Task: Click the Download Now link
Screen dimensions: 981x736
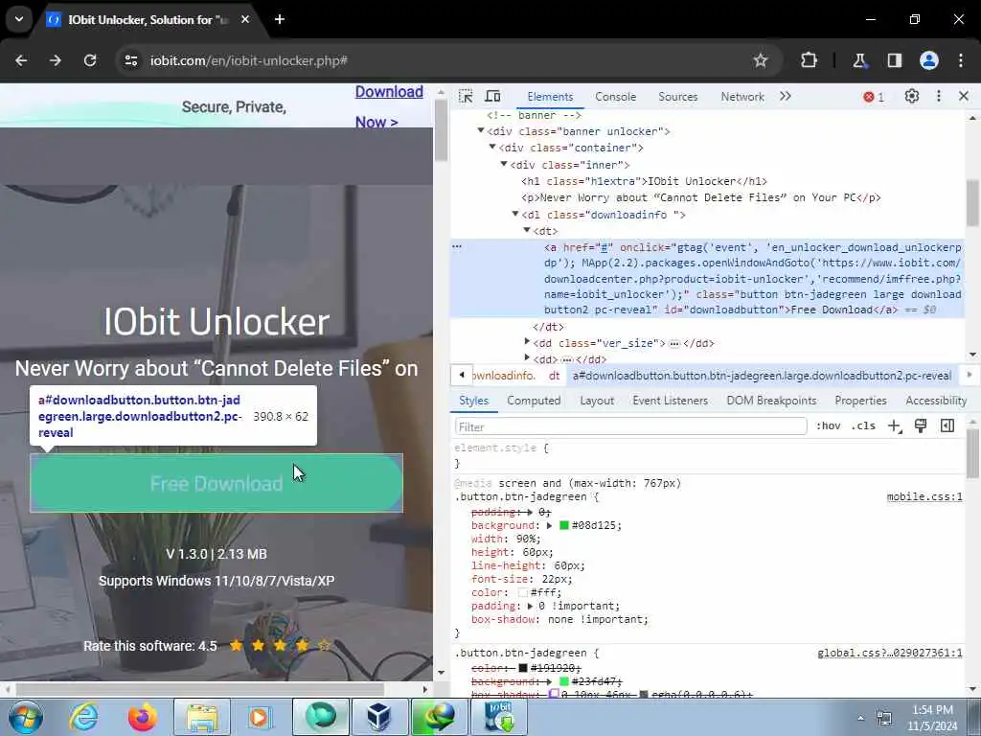Action: tap(389, 106)
